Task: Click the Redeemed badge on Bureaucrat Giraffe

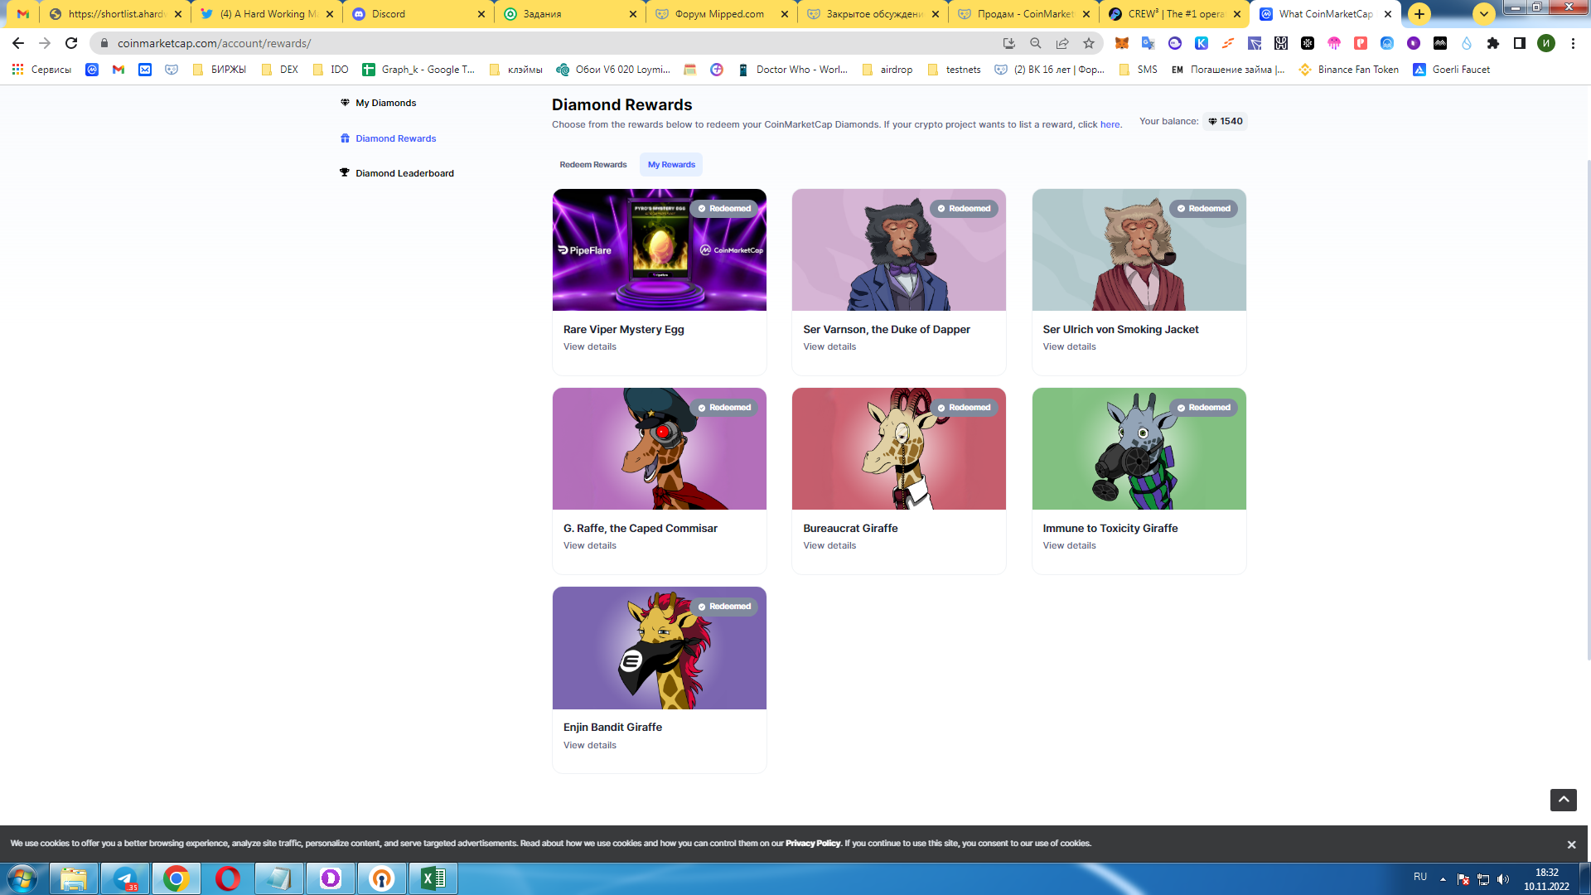Action: tap(964, 408)
